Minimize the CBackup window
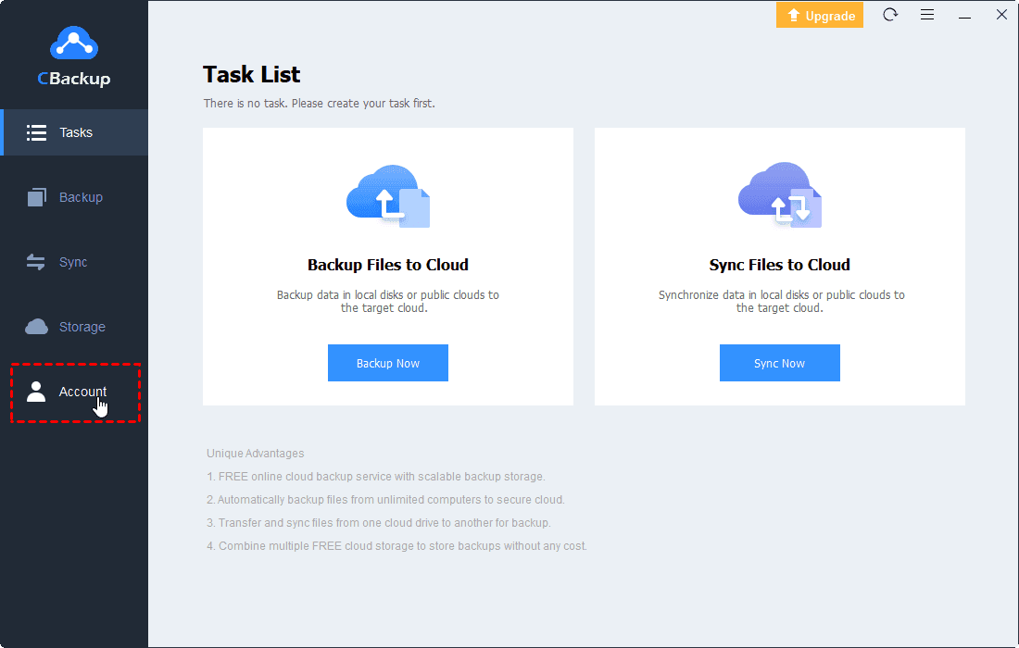This screenshot has width=1019, height=648. (x=965, y=16)
